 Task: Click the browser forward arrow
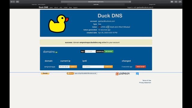coord(14,2)
